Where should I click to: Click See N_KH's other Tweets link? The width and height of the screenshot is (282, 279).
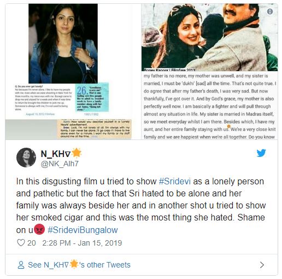pos(79,265)
